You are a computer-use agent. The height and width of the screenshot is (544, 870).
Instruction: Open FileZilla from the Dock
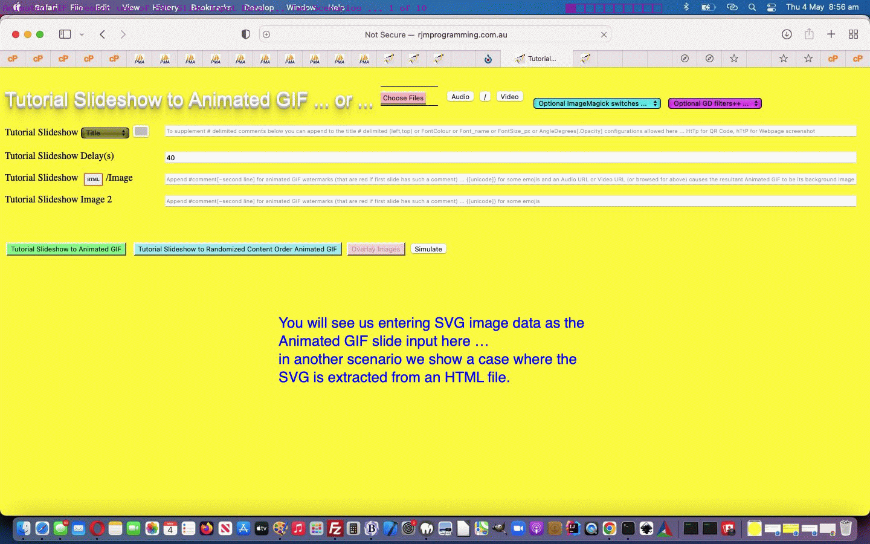coord(335,528)
